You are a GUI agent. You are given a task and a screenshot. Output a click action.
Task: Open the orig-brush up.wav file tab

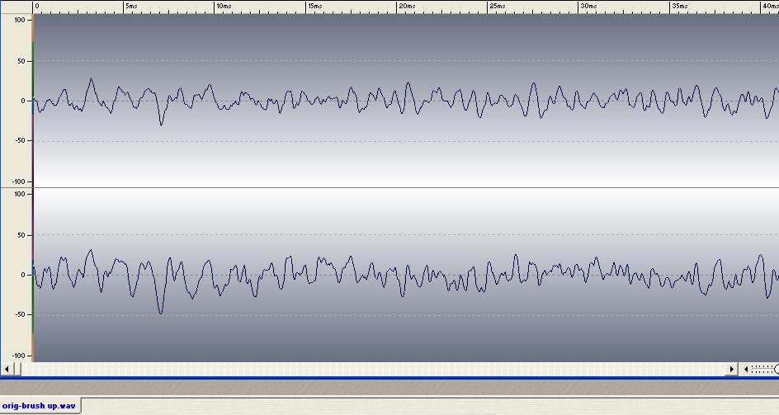tap(40, 406)
